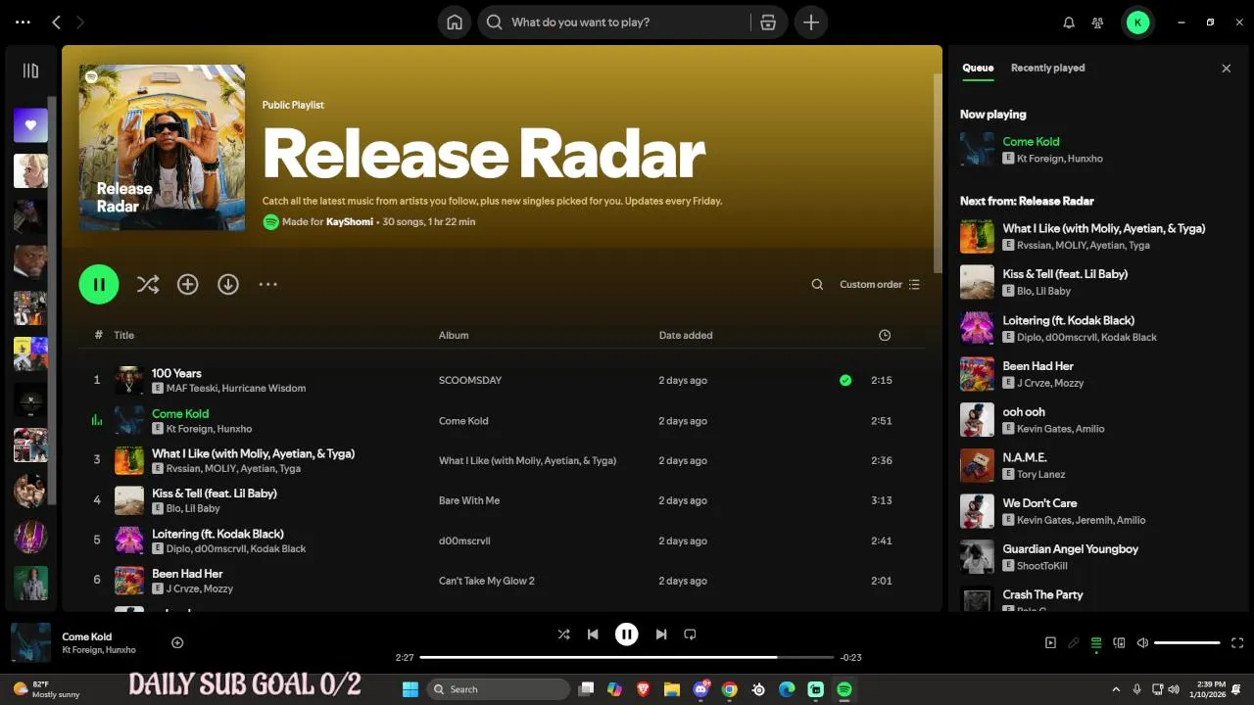
Task: Sort by the Album column header
Action: click(454, 335)
